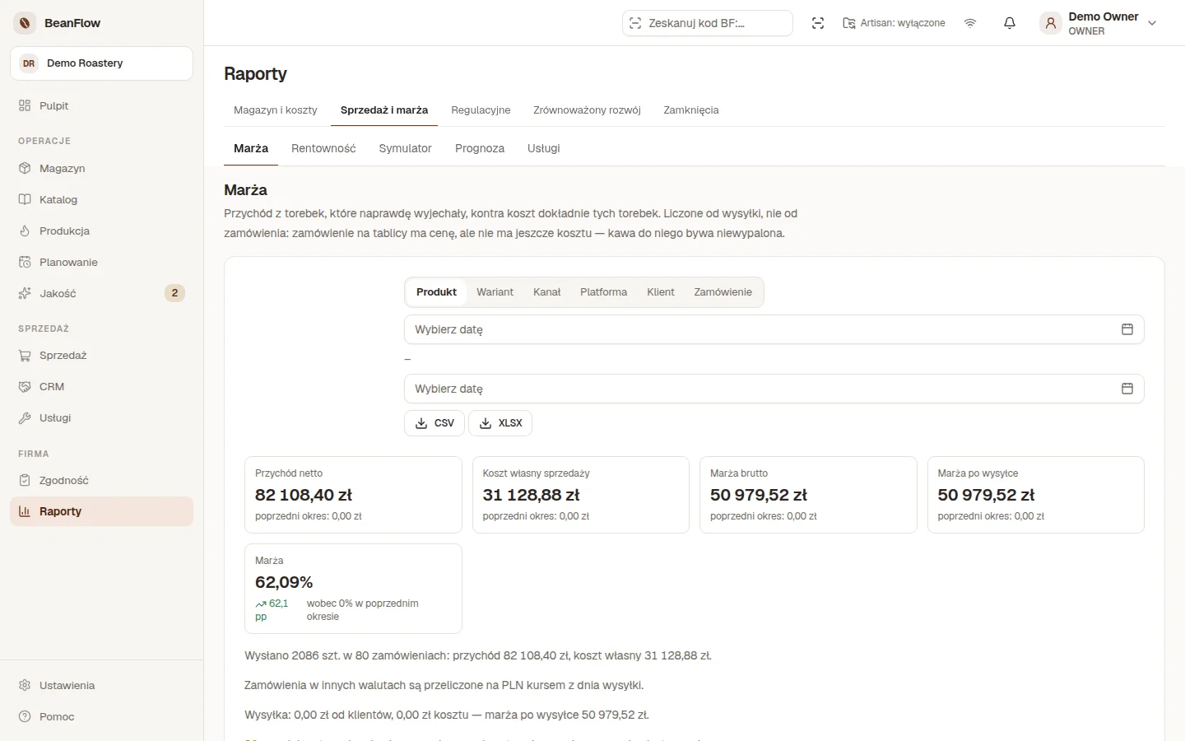
Task: Switch to Regulacyjne tab
Action: 481,110
